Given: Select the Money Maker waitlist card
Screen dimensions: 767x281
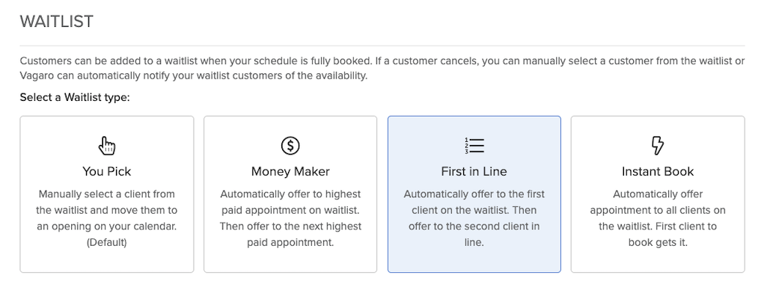Looking at the screenshot, I should 290,194.
